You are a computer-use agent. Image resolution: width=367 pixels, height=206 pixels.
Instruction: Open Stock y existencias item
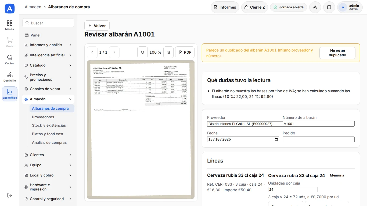[x=52, y=125]
